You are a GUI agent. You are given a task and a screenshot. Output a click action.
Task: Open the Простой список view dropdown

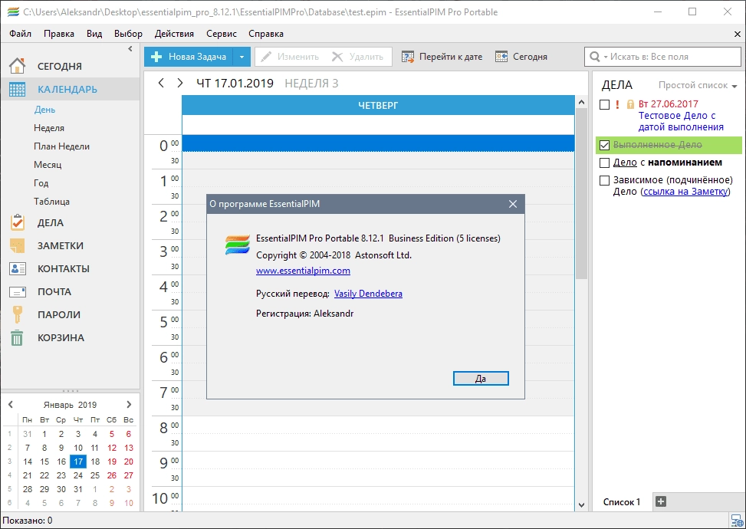tap(698, 85)
